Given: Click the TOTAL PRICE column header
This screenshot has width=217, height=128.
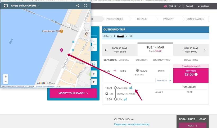Looking at the screenshot, I should pyautogui.click(x=191, y=60).
